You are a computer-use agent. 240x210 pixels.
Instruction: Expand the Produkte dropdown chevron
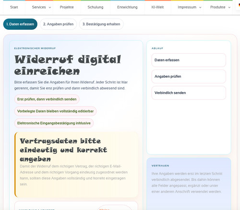click(229, 7)
